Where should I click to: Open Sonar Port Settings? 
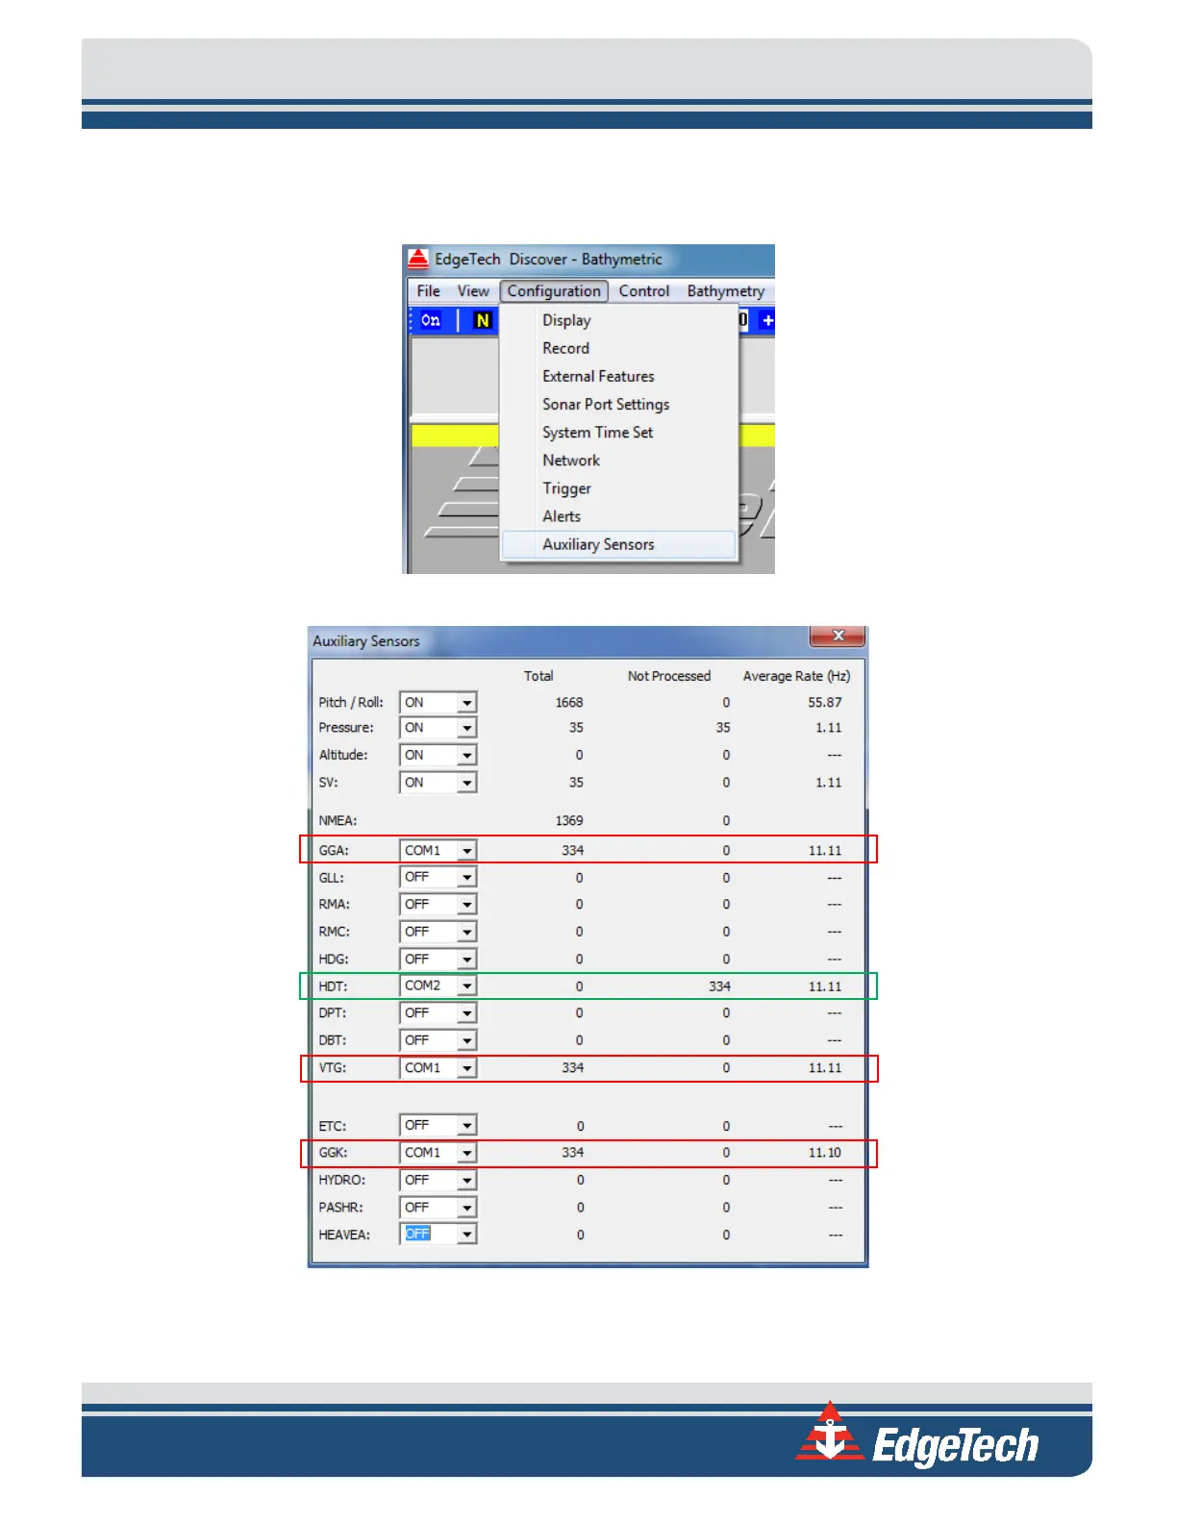(x=606, y=405)
